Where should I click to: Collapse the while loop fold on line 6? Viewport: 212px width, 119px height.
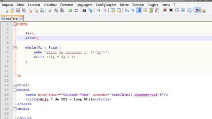pos(15,48)
